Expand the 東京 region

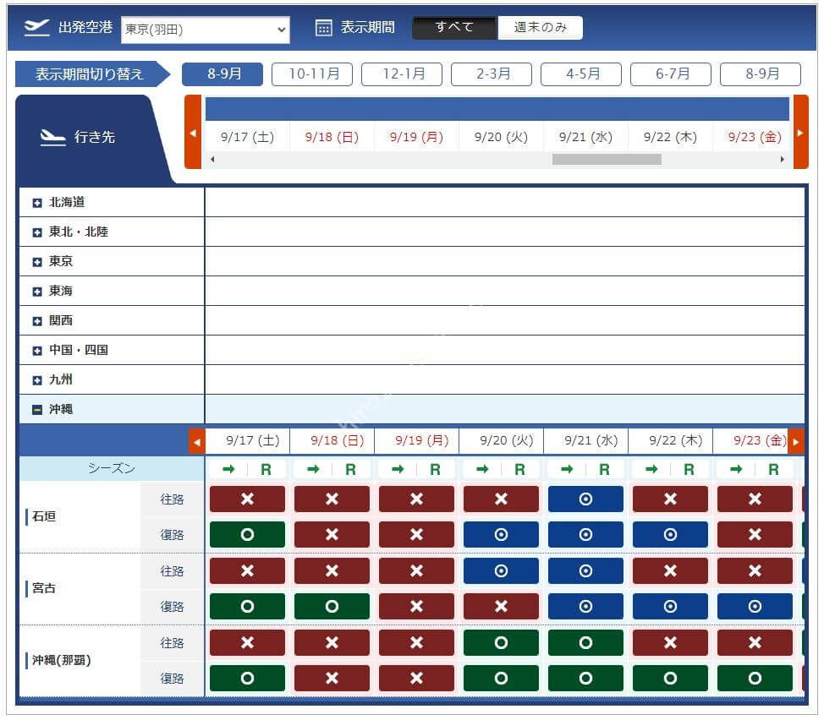[x=36, y=261]
